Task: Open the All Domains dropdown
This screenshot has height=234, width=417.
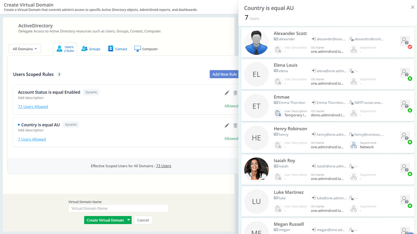Action: click(x=25, y=48)
